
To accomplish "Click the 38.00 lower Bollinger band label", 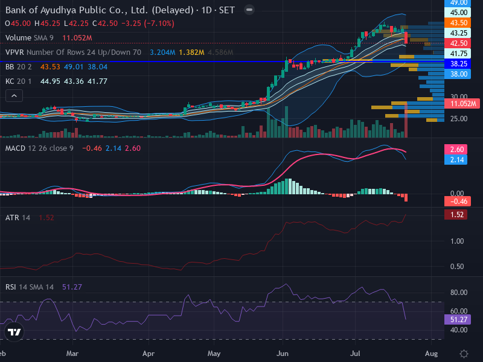I will (x=458, y=74).
